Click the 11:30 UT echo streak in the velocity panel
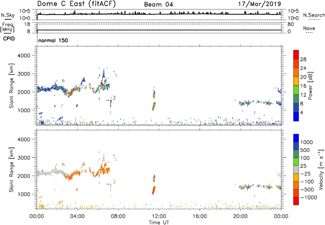325x225 pixels. (x=154, y=190)
